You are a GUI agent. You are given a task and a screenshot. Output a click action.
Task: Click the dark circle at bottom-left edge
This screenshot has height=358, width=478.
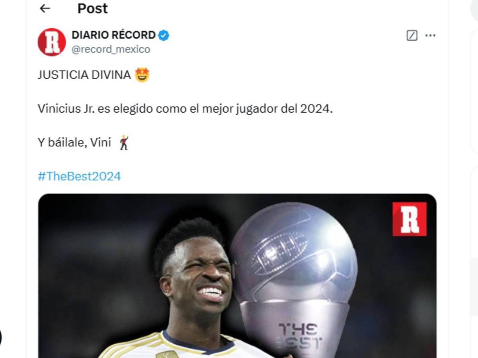1,338
